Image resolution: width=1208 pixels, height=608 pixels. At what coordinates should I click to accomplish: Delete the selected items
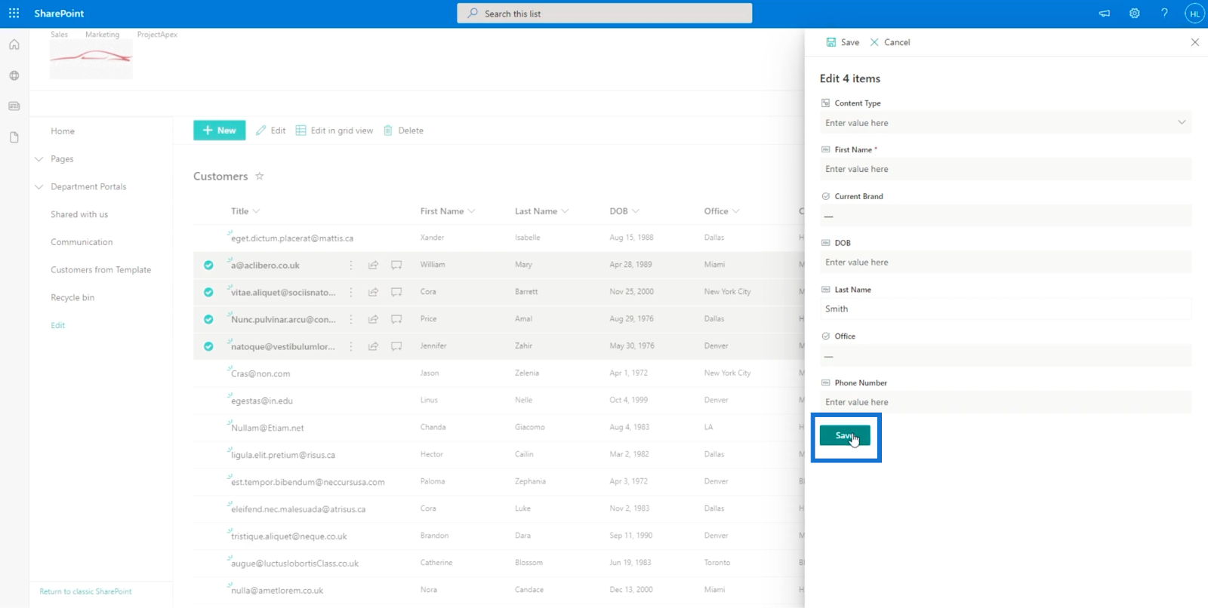click(x=403, y=131)
